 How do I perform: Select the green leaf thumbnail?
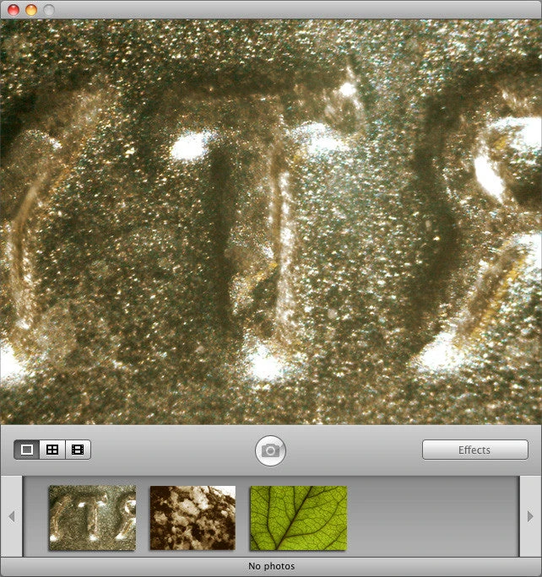pyautogui.click(x=298, y=517)
